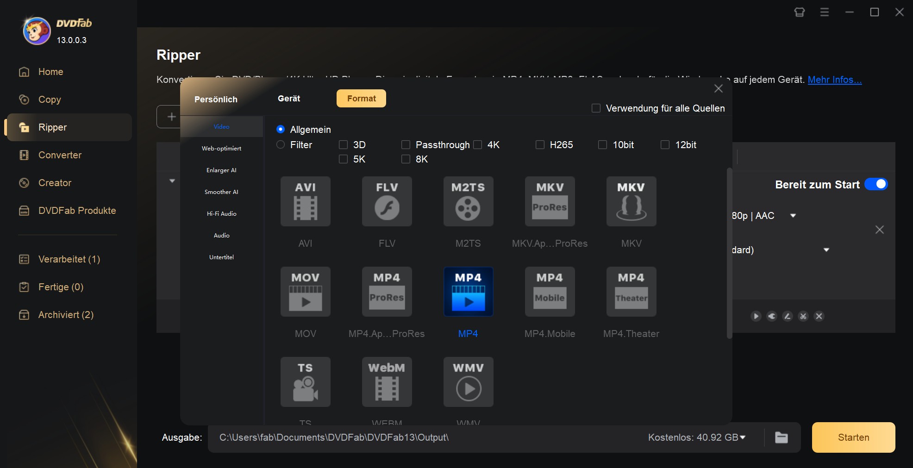The height and width of the screenshot is (468, 913).
Task: Open the Mehr Infos link
Action: (835, 80)
